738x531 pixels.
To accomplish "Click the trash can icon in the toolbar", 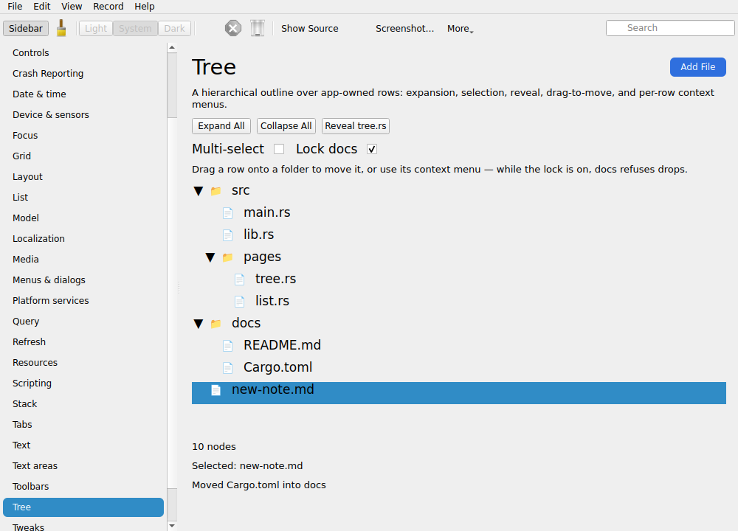I will 258,28.
